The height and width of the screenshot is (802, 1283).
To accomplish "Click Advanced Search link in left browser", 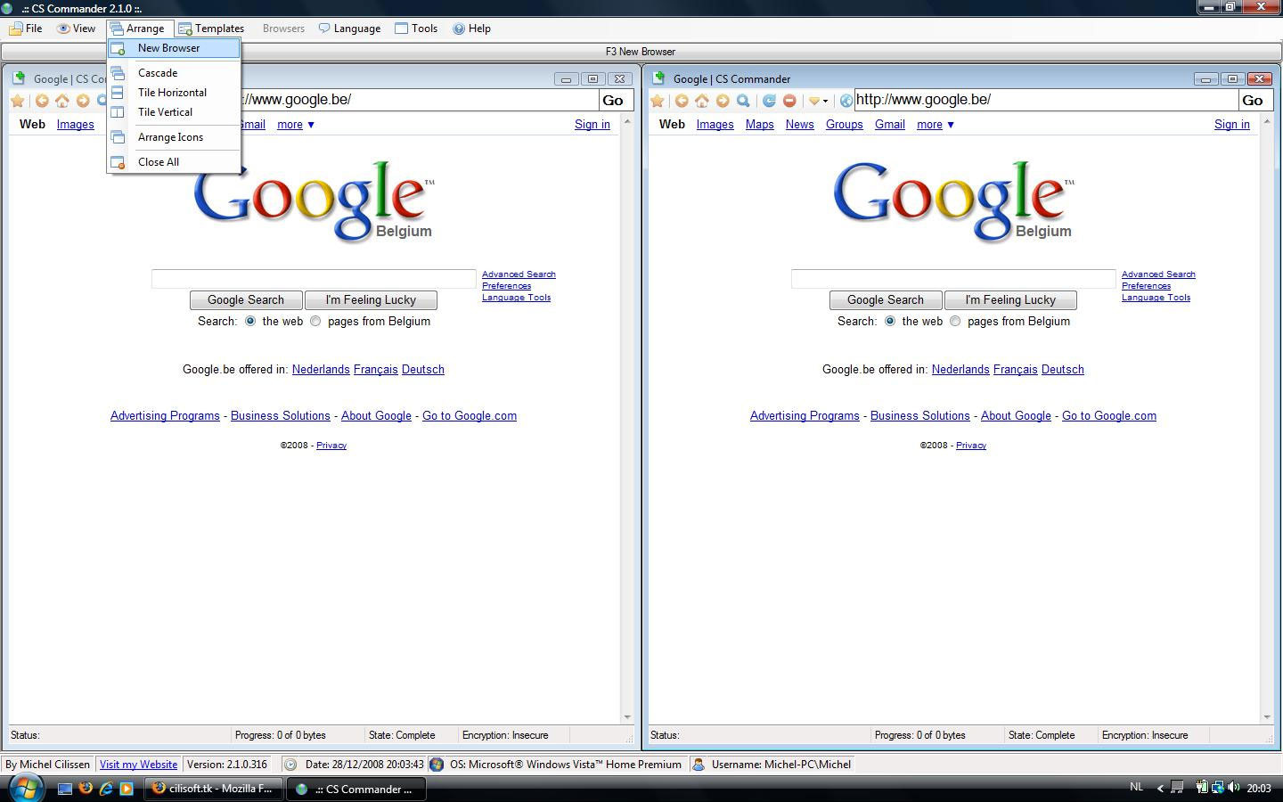I will coord(519,274).
